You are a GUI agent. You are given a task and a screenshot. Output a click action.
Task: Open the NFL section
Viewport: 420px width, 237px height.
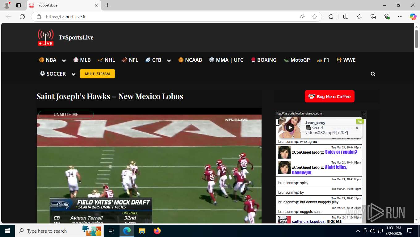pos(130,60)
